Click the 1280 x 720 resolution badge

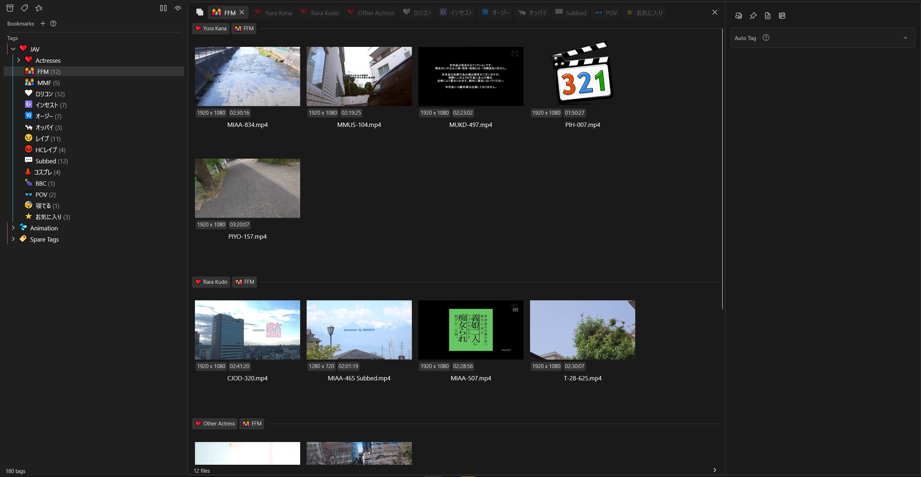(321, 366)
